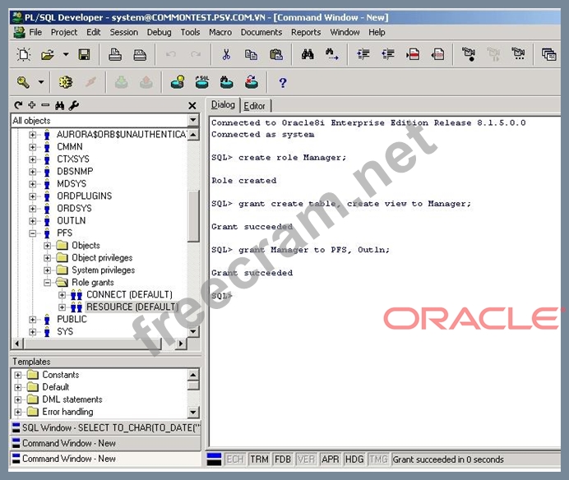Click the Recompile invalid objects icon
This screenshot has height=480, width=569.
(x=251, y=82)
